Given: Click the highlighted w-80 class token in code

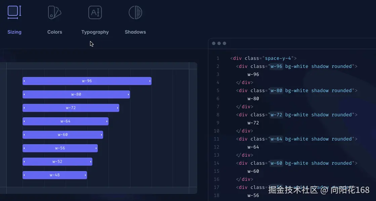Looking at the screenshot, I should tap(276, 90).
